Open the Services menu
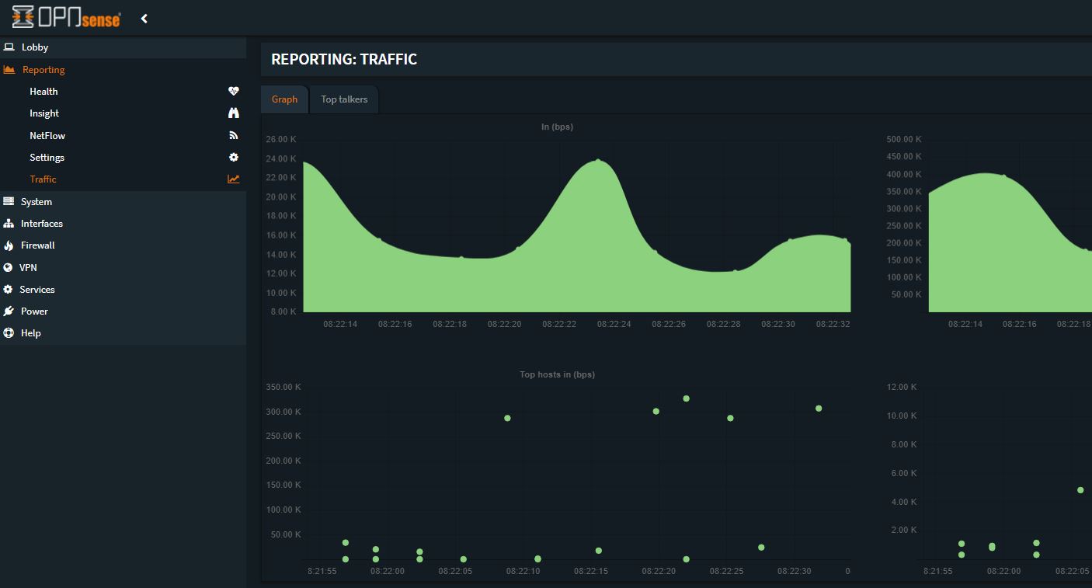The height and width of the screenshot is (588, 1092). click(37, 290)
